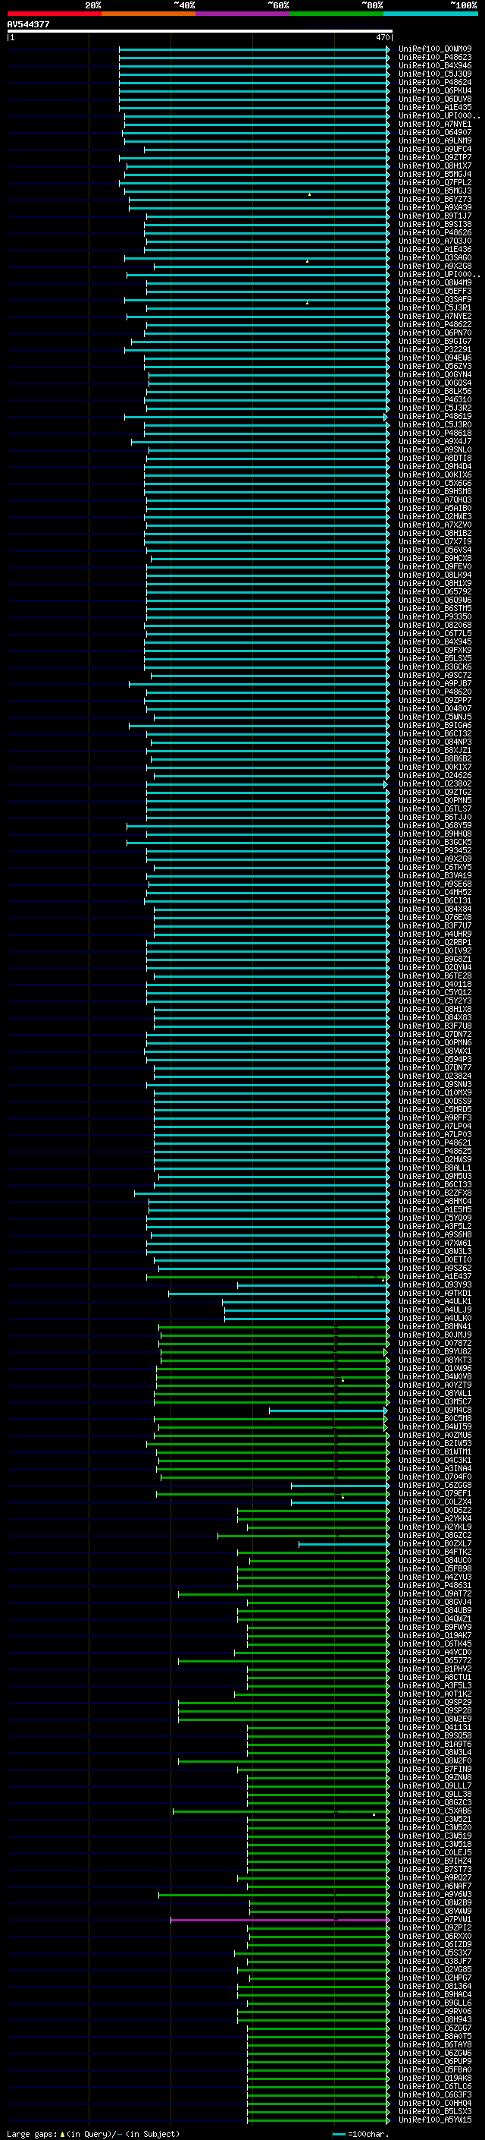Click the label UniRef100_A7NYE1
Screen dimensions: 485x2140
(x=435, y=124)
